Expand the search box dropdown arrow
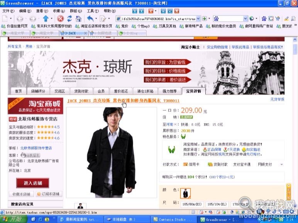 pyautogui.click(x=246, y=19)
